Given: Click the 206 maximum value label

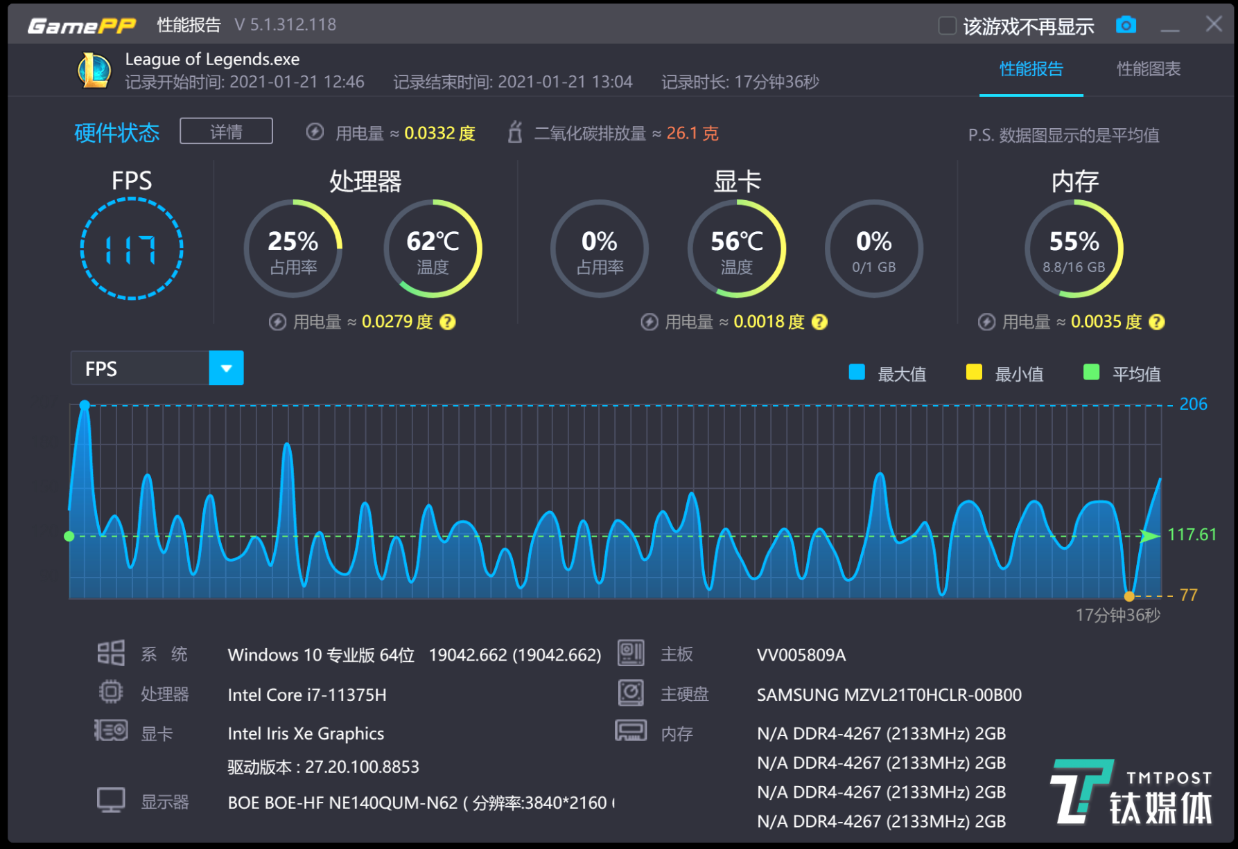Looking at the screenshot, I should click(1193, 404).
